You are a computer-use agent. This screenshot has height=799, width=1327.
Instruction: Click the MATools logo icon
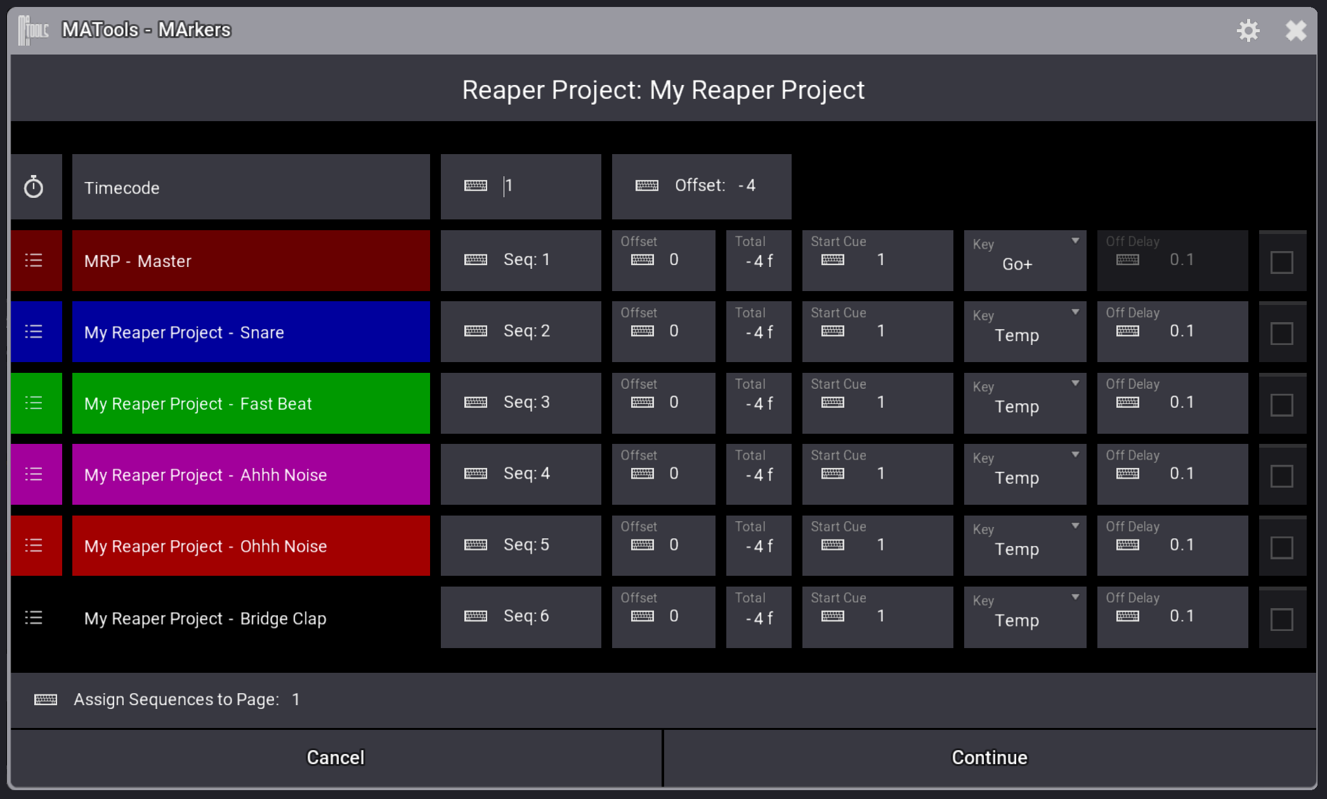click(34, 30)
